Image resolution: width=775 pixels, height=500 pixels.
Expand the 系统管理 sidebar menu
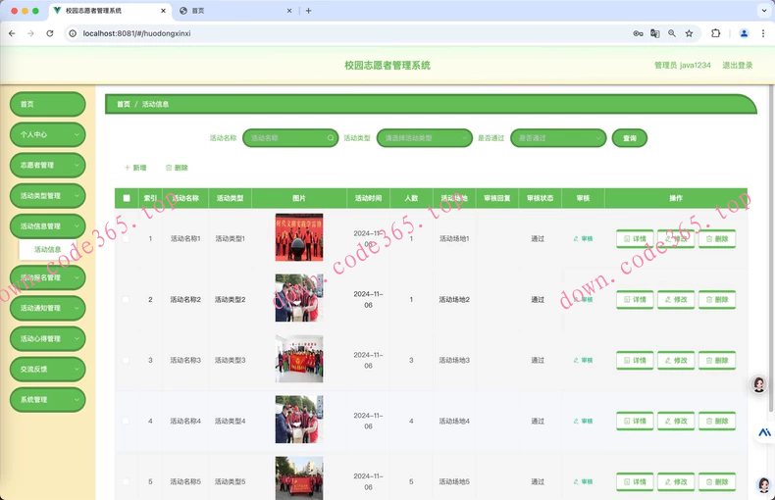tap(47, 400)
